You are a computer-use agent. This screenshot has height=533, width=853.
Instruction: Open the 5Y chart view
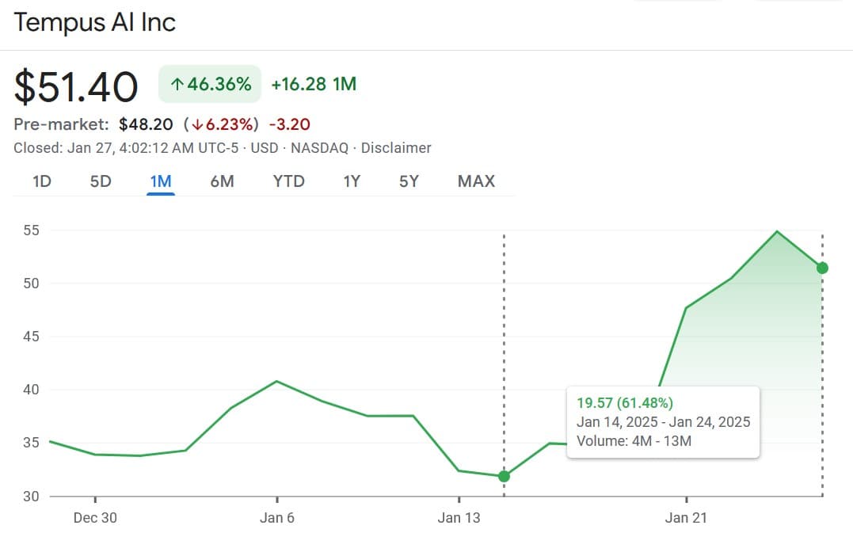pos(409,181)
